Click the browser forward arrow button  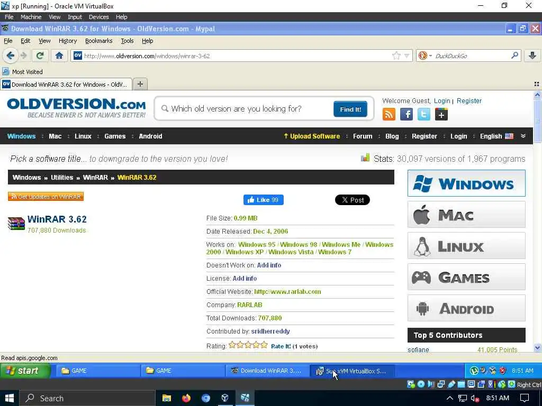(x=24, y=56)
